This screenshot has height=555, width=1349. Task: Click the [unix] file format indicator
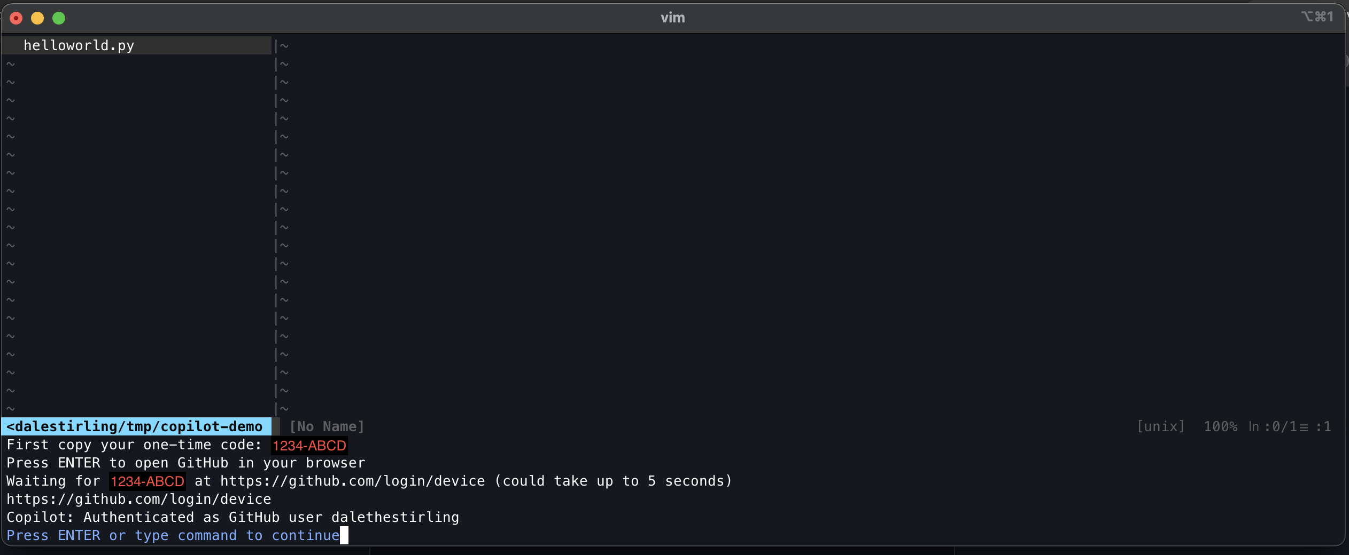pyautogui.click(x=1160, y=426)
